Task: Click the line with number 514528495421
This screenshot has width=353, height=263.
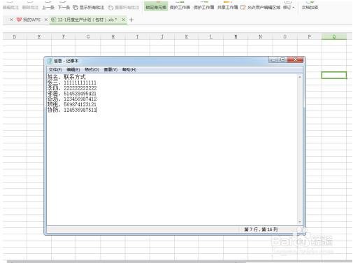Action: (72, 94)
